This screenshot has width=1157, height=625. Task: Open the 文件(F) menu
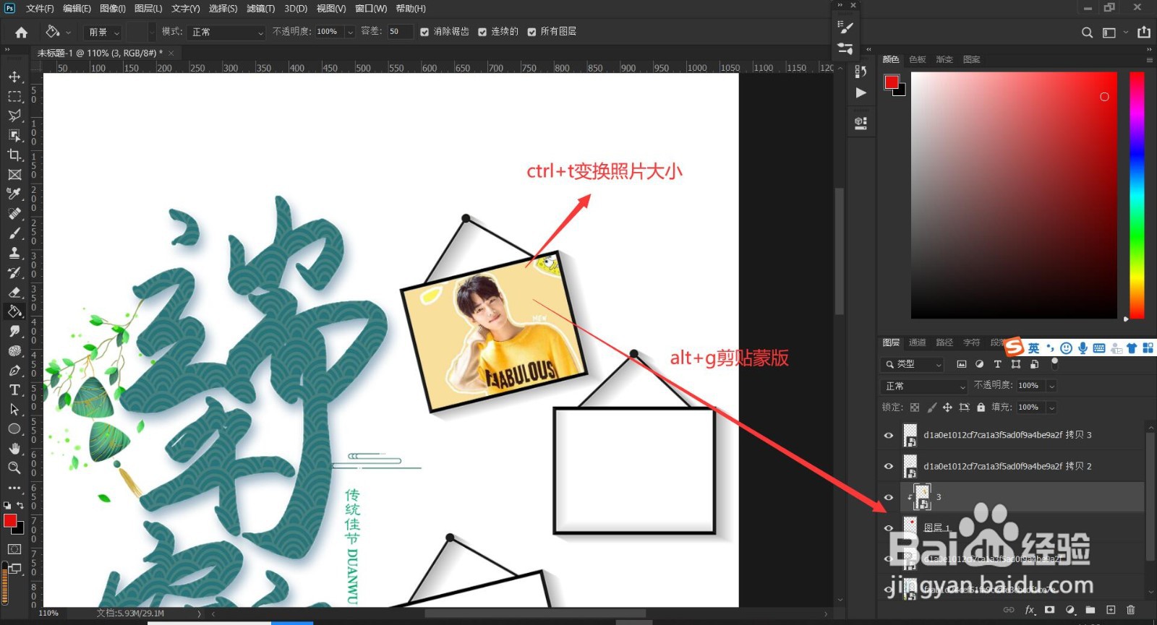pos(40,9)
